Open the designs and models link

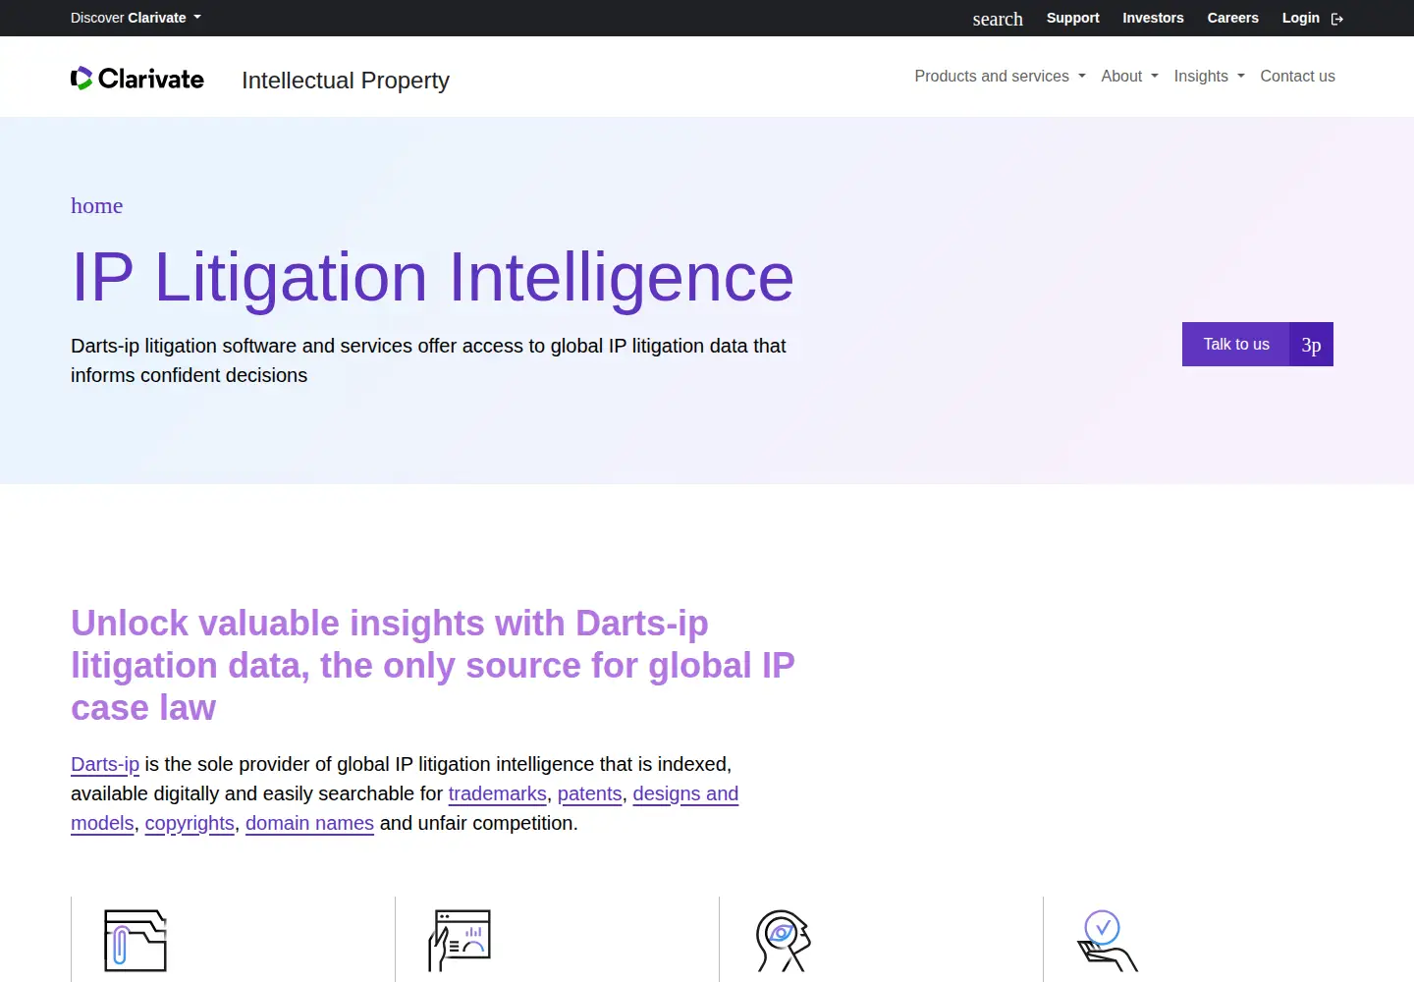coord(685,793)
